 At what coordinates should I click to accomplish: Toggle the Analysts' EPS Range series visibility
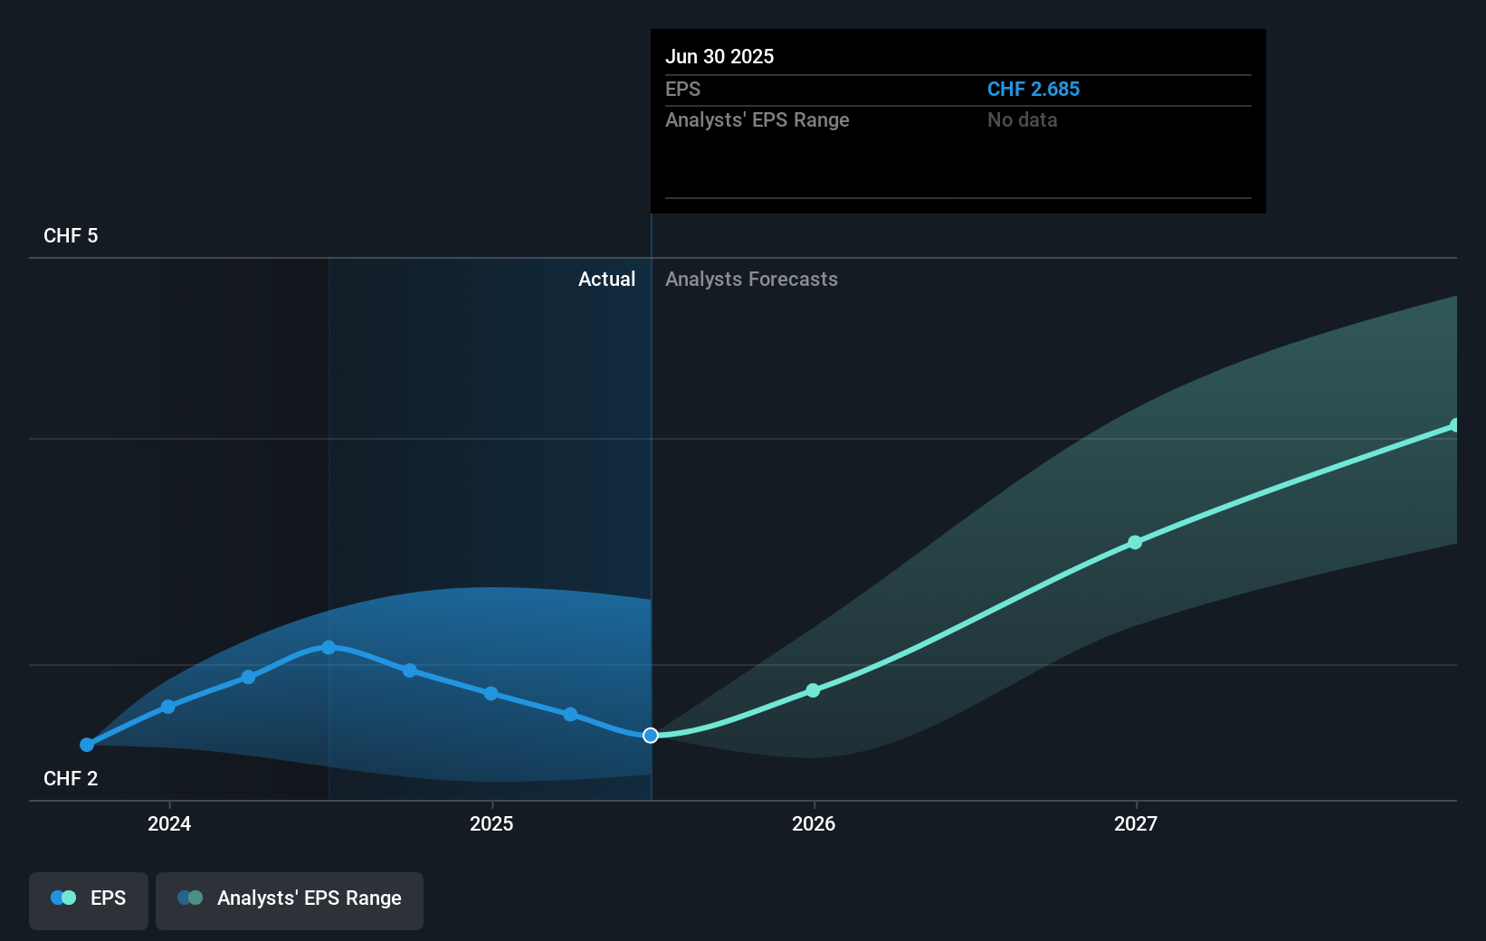(290, 898)
